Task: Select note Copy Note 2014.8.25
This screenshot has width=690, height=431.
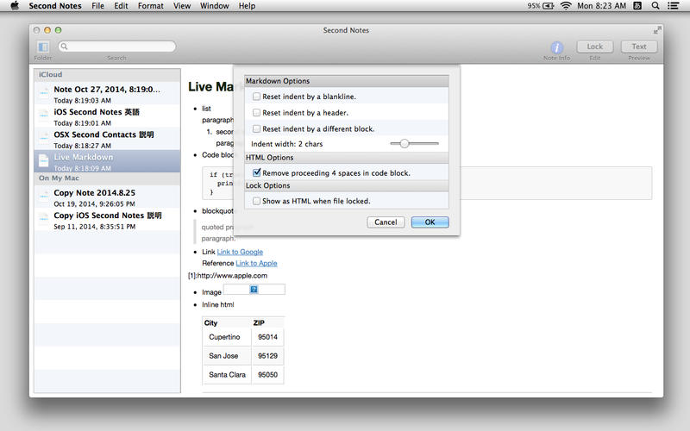Action: click(107, 197)
